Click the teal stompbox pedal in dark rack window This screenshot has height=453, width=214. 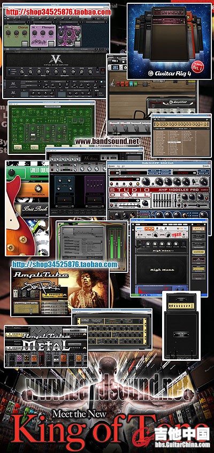coord(65,190)
